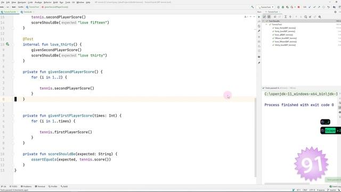Open TODO tool window button
The height and width of the screenshot is (192, 341).
[13, 187]
